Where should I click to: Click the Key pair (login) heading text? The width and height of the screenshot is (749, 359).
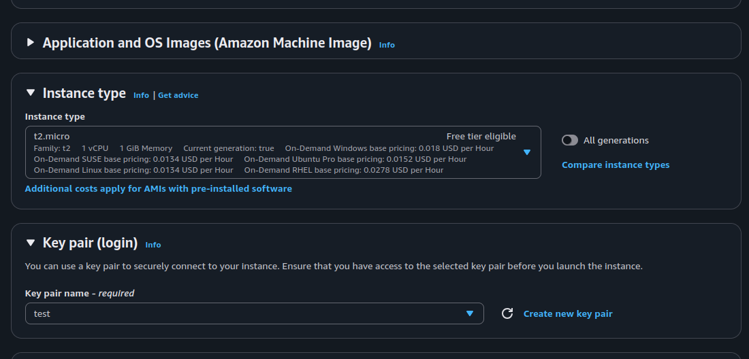click(91, 243)
